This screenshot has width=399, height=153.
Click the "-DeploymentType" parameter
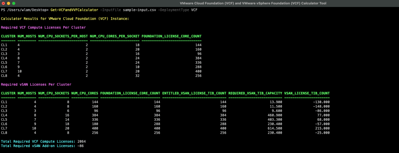coord(173,10)
